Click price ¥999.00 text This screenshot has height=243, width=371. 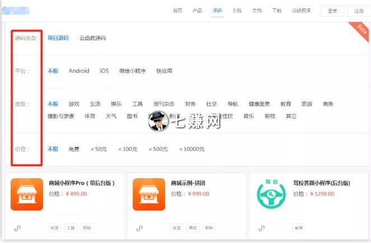(199, 194)
